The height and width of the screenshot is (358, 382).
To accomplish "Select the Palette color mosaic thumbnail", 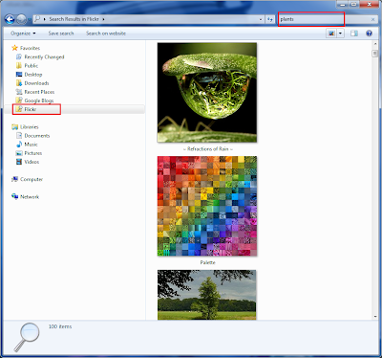I will [x=207, y=206].
